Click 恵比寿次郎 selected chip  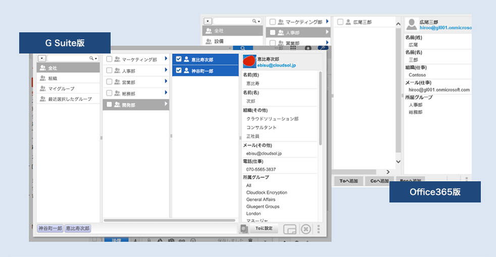pos(77,228)
